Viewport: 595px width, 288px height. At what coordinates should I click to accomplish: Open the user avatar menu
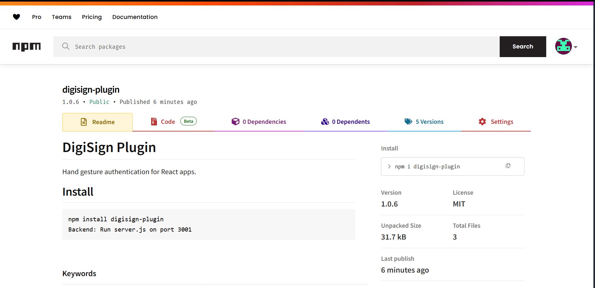coord(564,47)
